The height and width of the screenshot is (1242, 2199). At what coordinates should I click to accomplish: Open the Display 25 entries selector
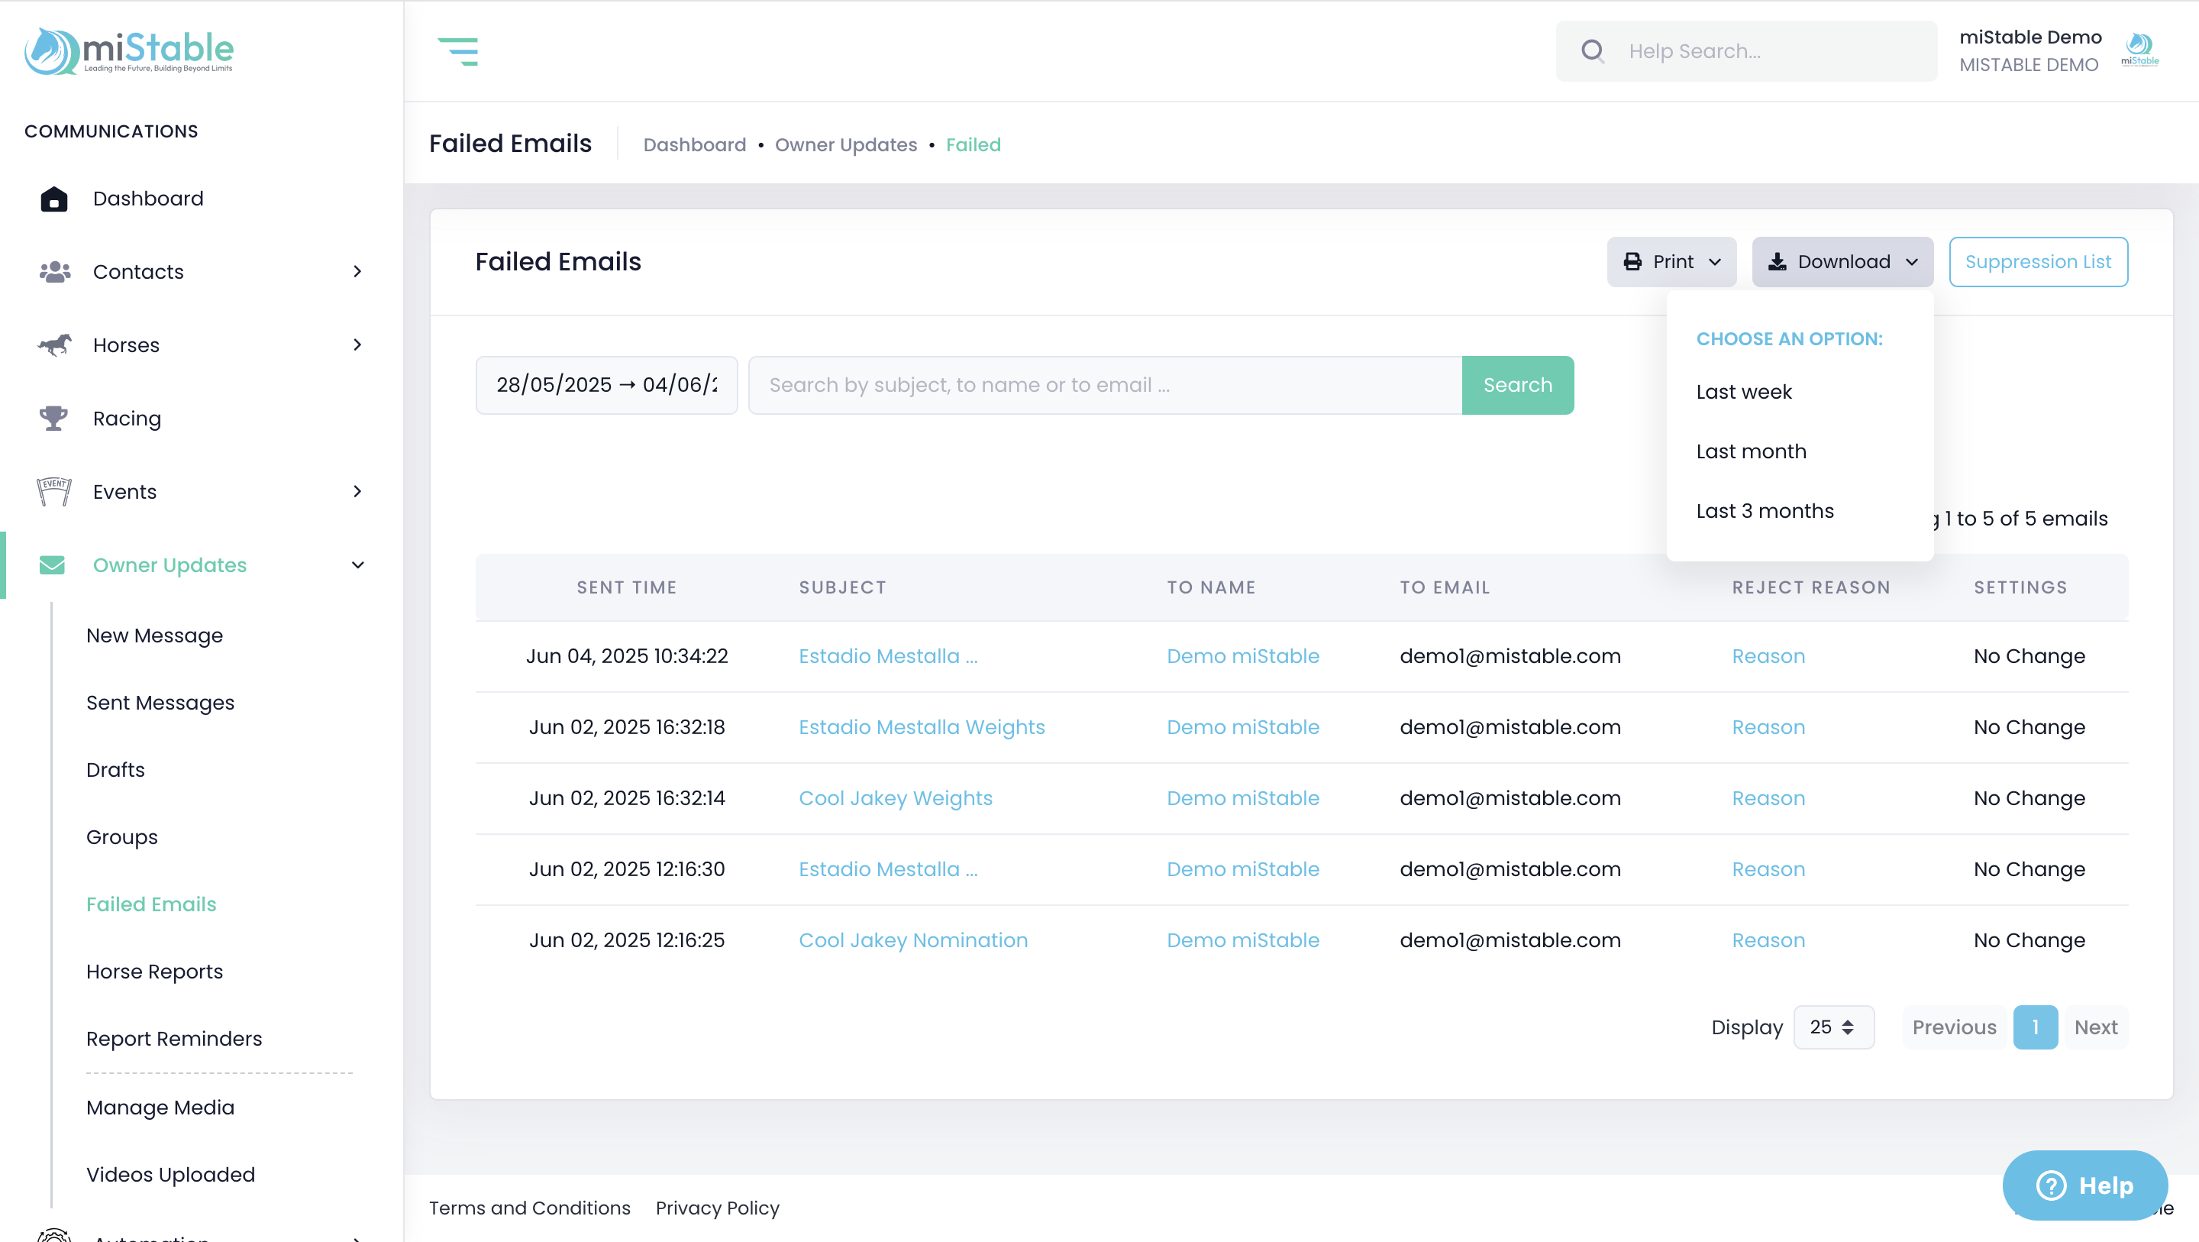[1832, 1027]
